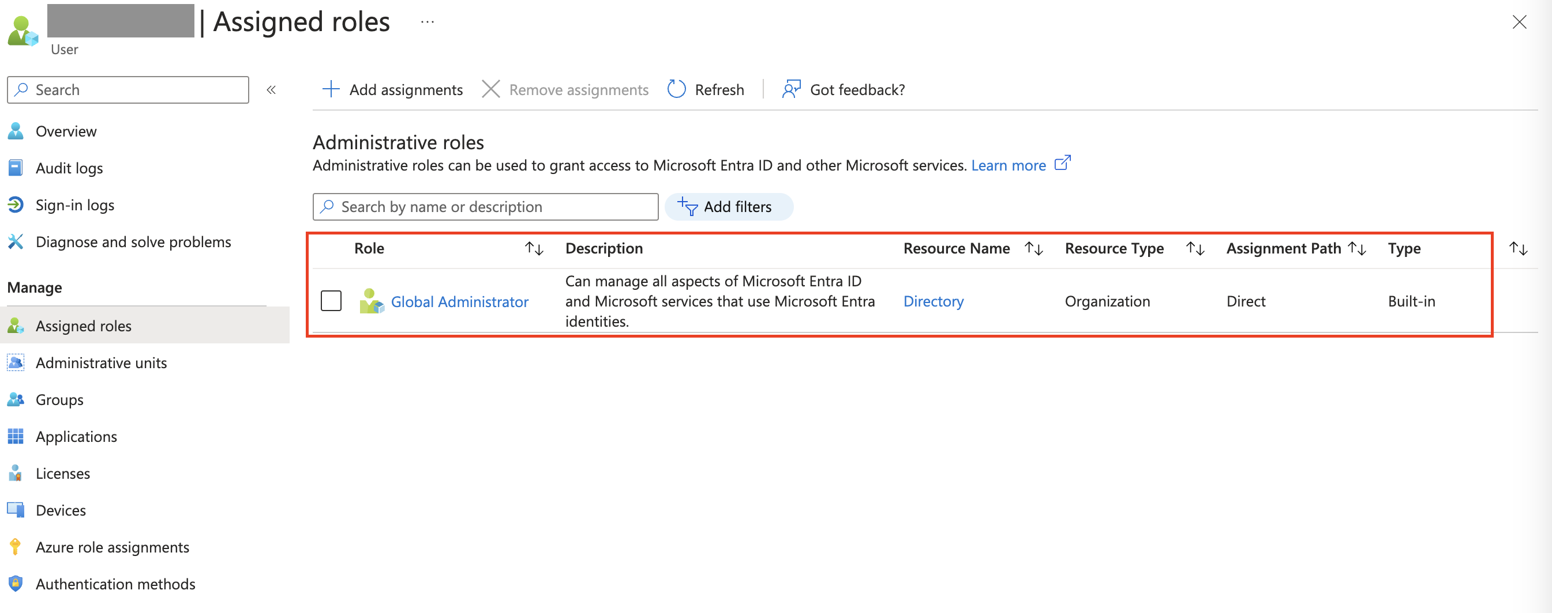Open the Global Administrator role link
The width and height of the screenshot is (1552, 613).
[459, 301]
